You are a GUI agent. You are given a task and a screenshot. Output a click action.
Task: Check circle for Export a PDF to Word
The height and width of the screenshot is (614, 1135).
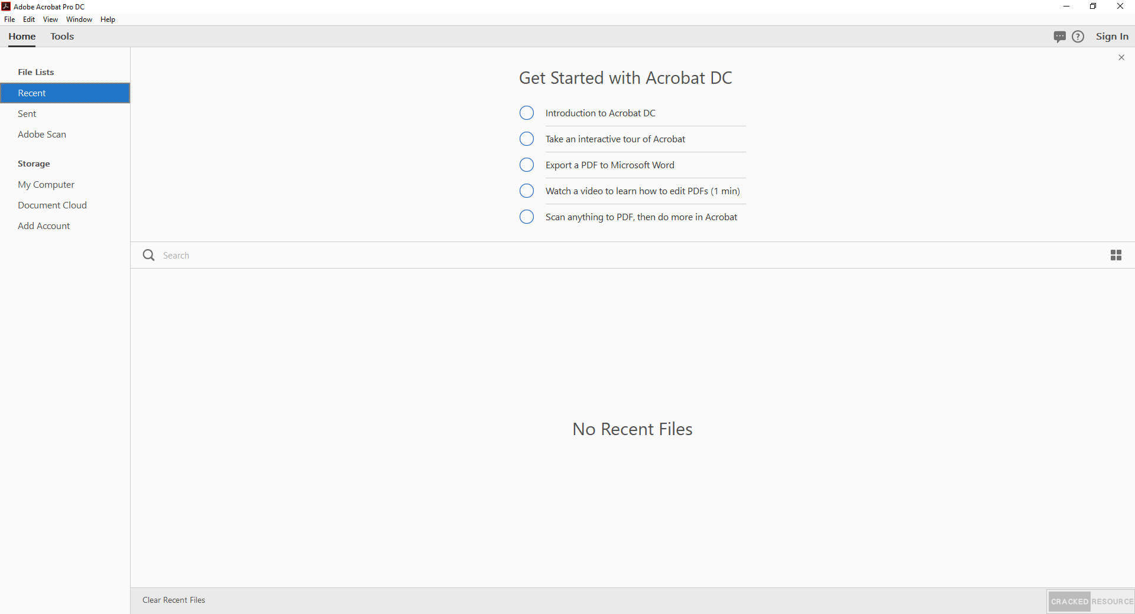[x=526, y=165]
